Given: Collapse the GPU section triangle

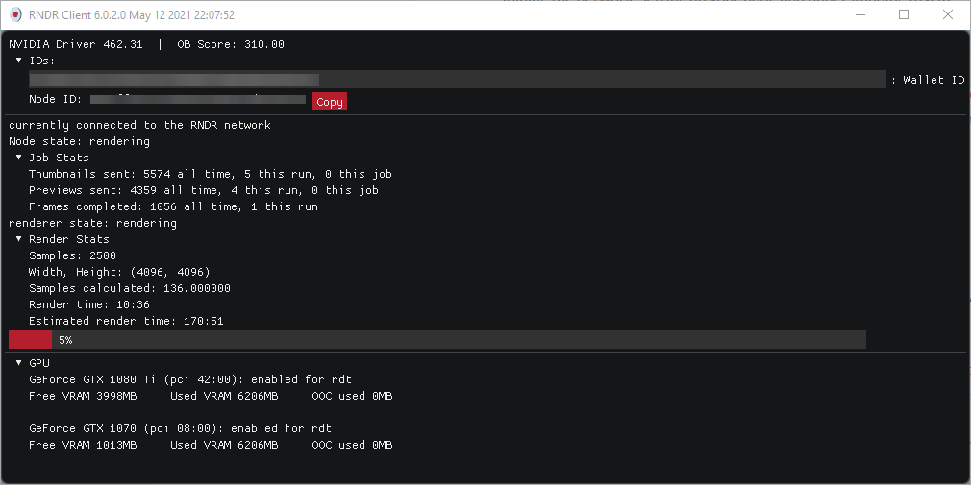Looking at the screenshot, I should pyautogui.click(x=18, y=362).
